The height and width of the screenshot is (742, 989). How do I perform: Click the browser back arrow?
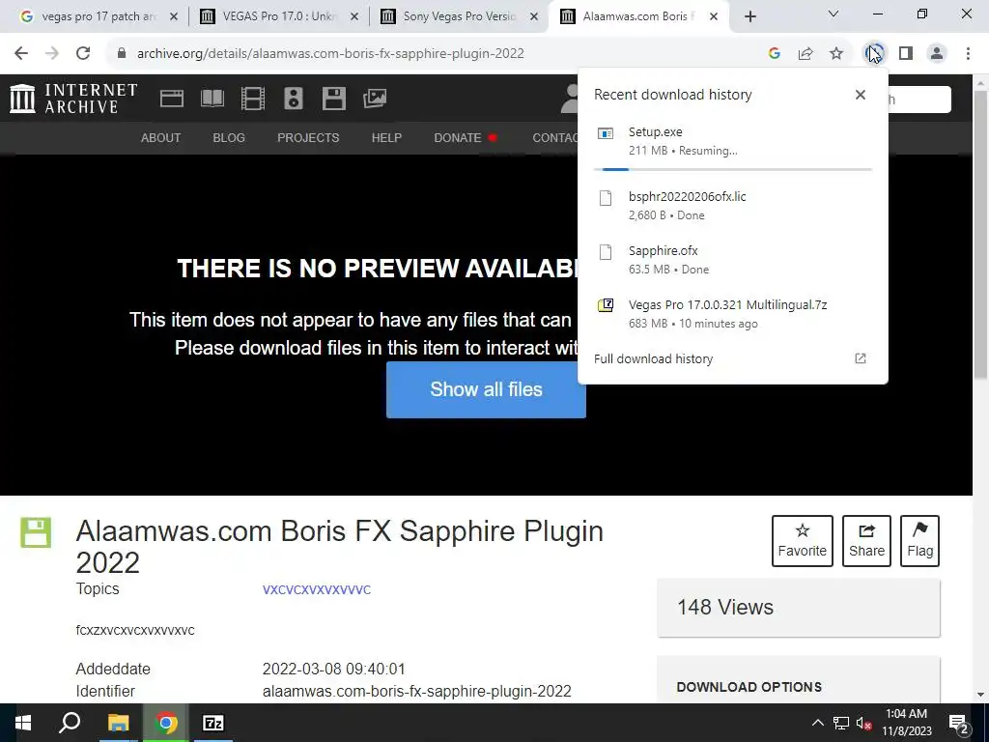21,54
